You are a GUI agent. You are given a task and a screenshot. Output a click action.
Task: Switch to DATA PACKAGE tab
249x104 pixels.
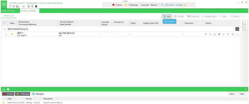pos(9,11)
